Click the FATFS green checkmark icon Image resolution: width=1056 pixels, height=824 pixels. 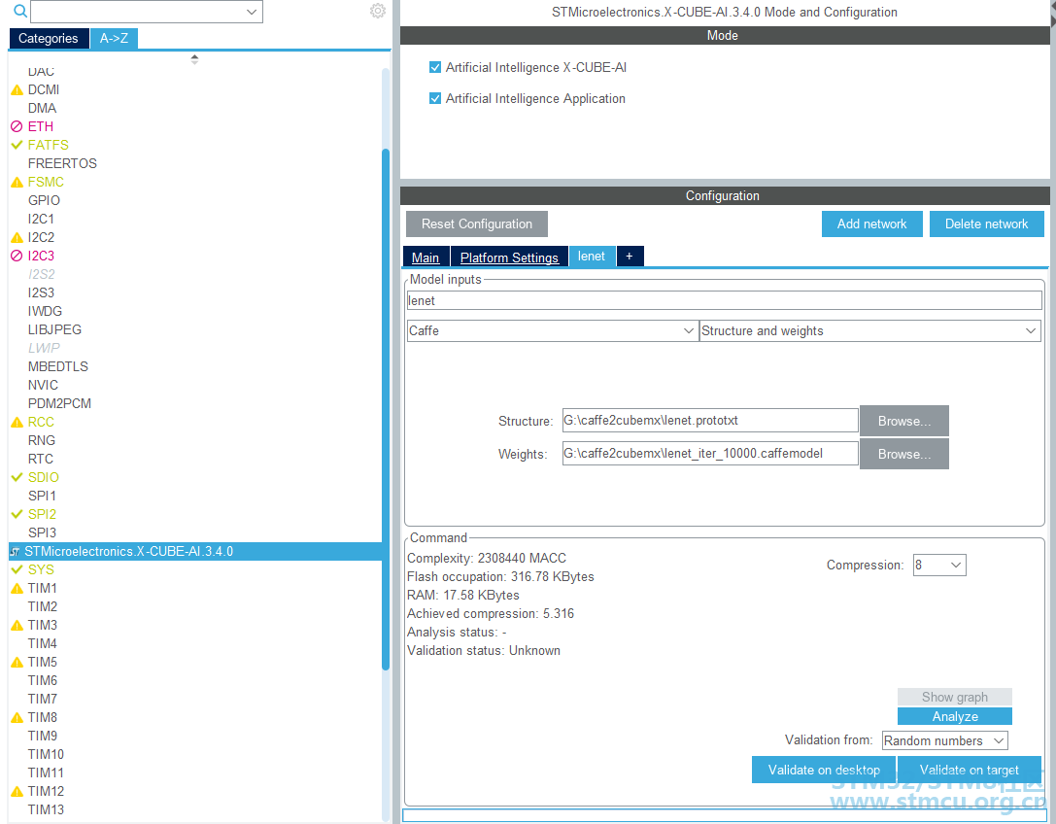(17, 145)
